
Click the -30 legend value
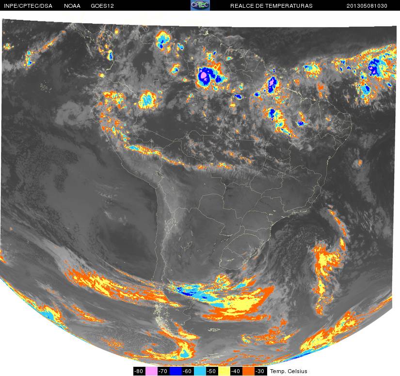[x=260, y=371]
